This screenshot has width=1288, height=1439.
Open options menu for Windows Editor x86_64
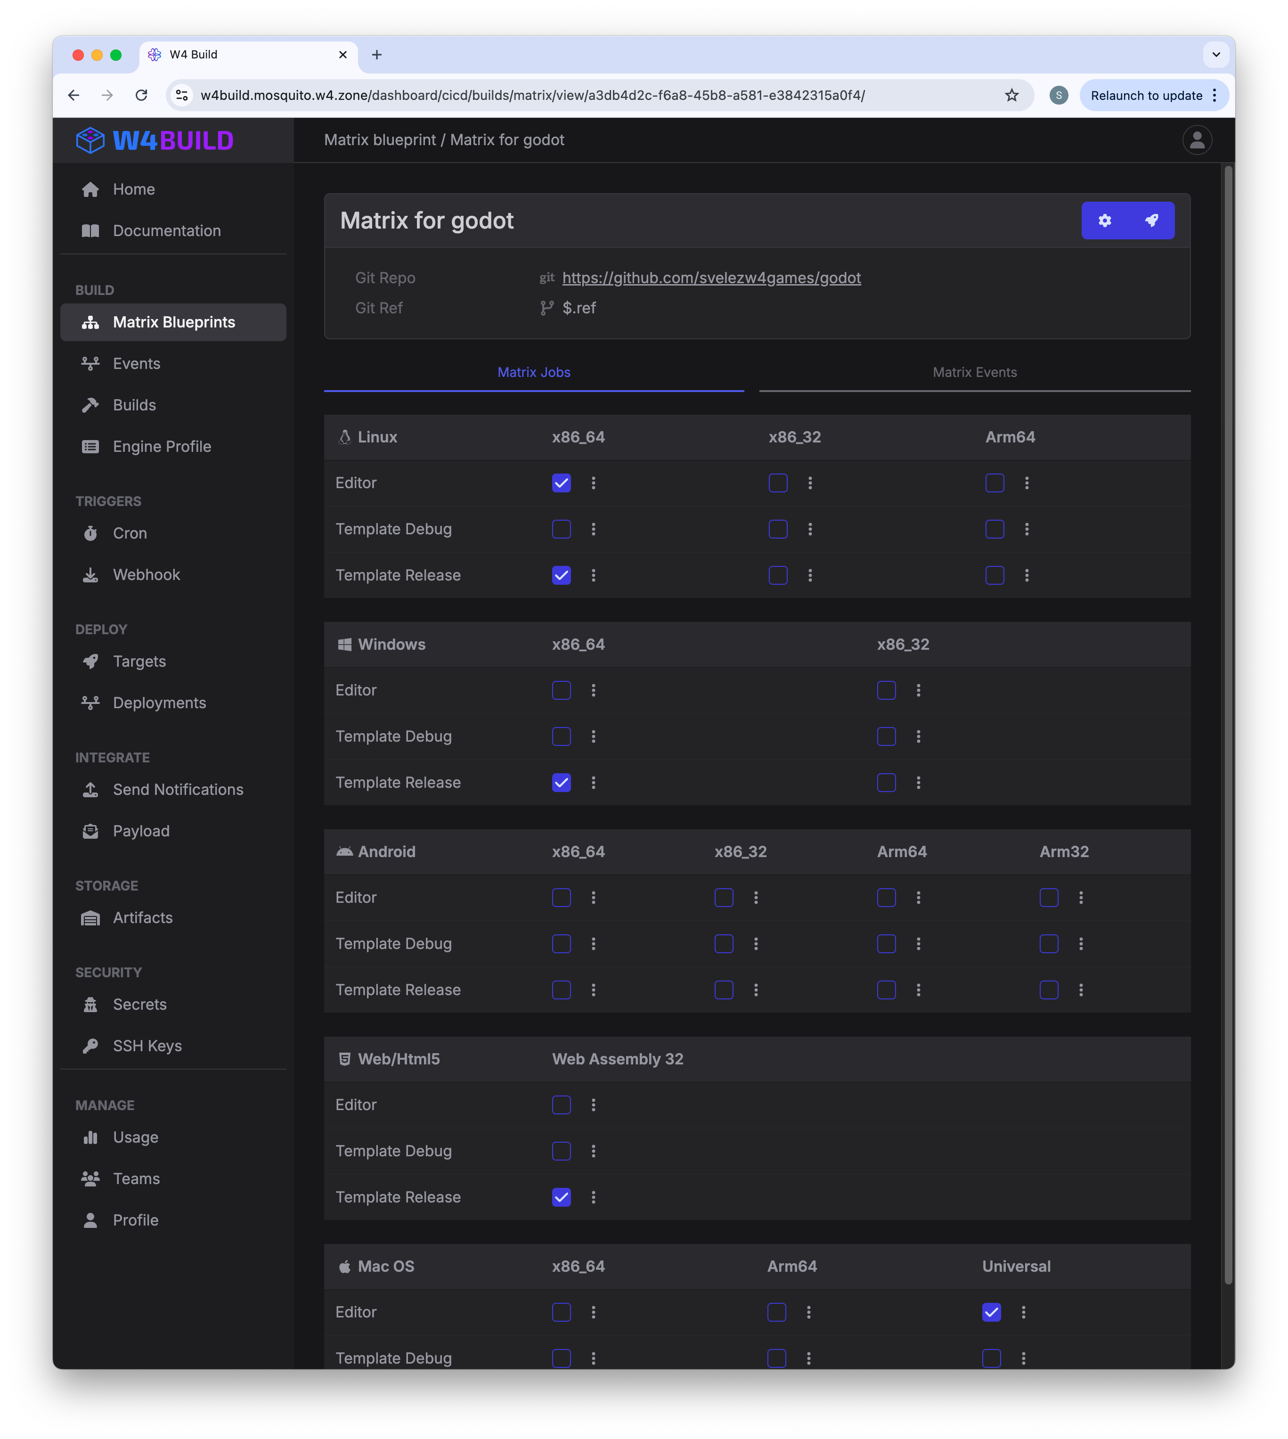[x=594, y=690]
